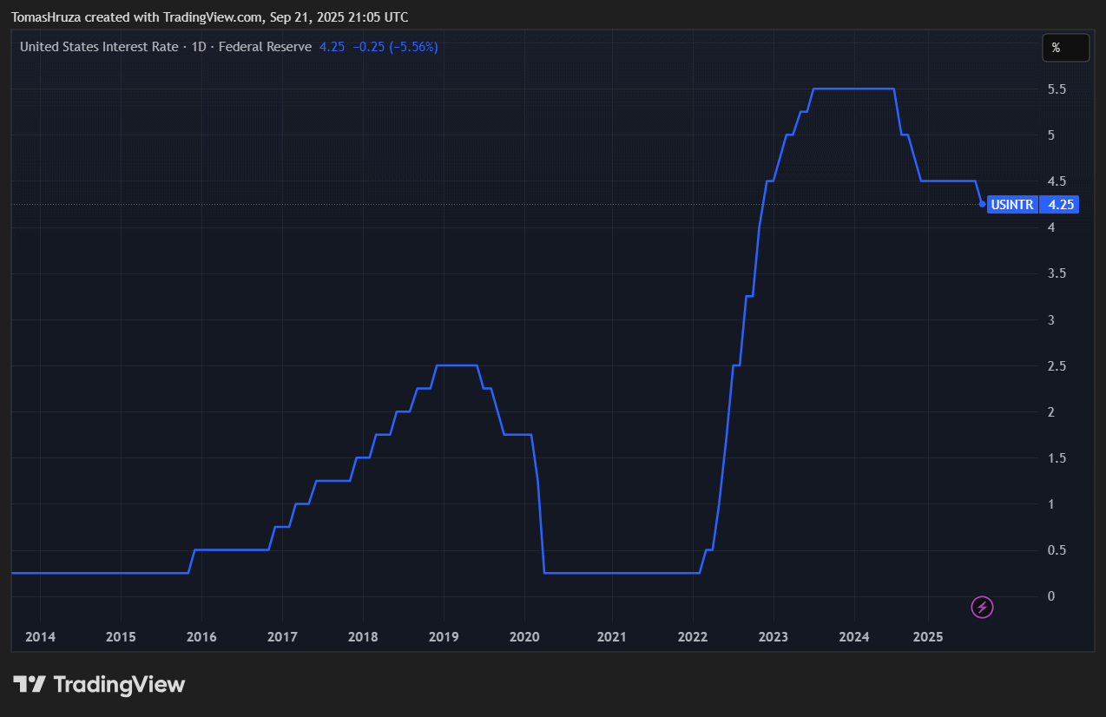Click the USINTR symbol label
This screenshot has width=1106, height=717.
point(1011,205)
